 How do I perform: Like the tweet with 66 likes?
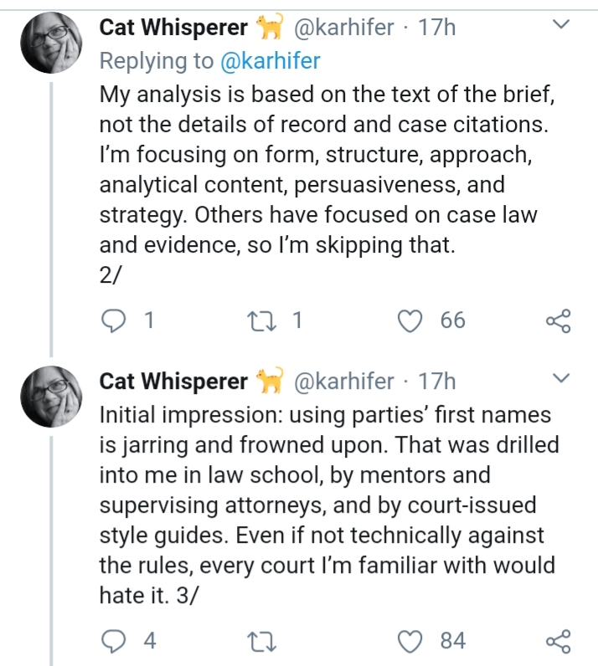[410, 320]
